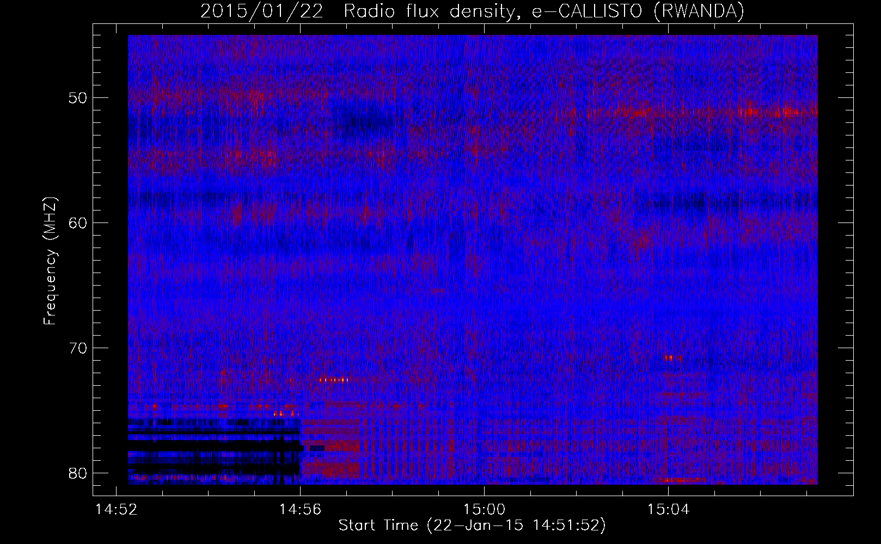Image resolution: width=881 pixels, height=544 pixels.
Task: Click the time tick label '15:04'
Action: [x=668, y=510]
